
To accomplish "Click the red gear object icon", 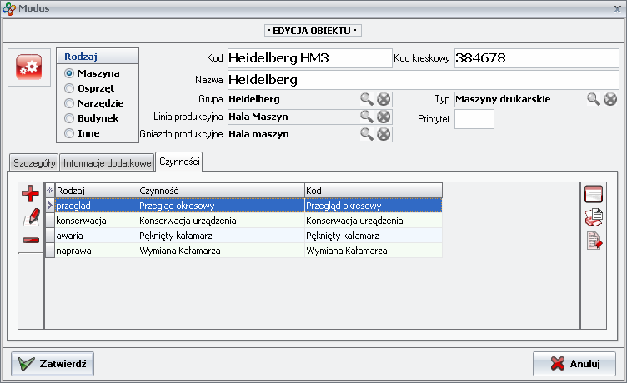I will click(x=29, y=68).
